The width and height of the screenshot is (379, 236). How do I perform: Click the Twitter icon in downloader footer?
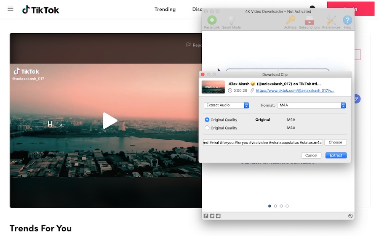[212, 216]
